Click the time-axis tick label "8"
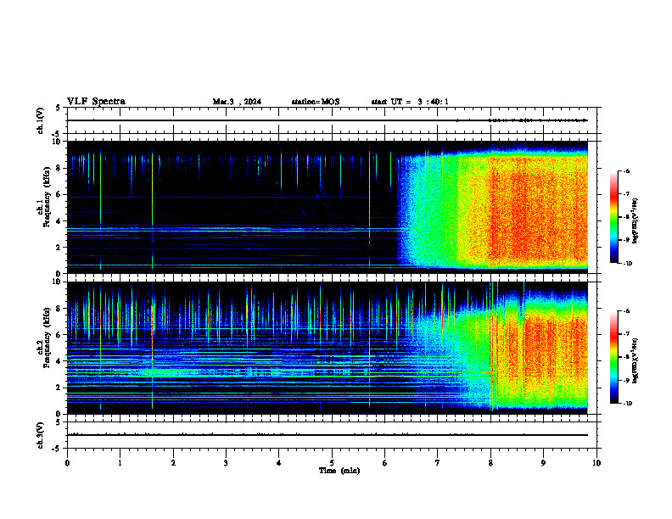This screenshot has width=672, height=519. coord(490,463)
